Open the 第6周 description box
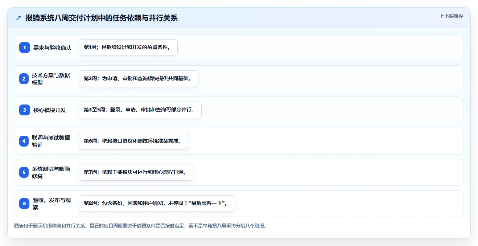This screenshot has width=478, height=246. (133, 141)
